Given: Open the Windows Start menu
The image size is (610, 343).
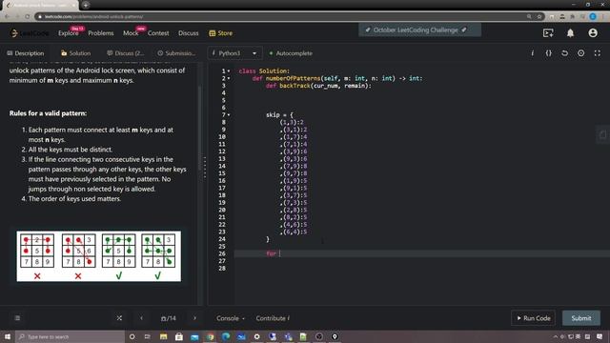Looking at the screenshot, I should (8, 336).
